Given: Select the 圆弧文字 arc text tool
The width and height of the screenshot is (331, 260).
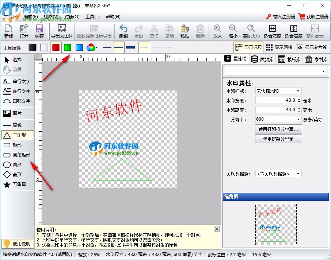Looking at the screenshot, I should coord(17,101).
